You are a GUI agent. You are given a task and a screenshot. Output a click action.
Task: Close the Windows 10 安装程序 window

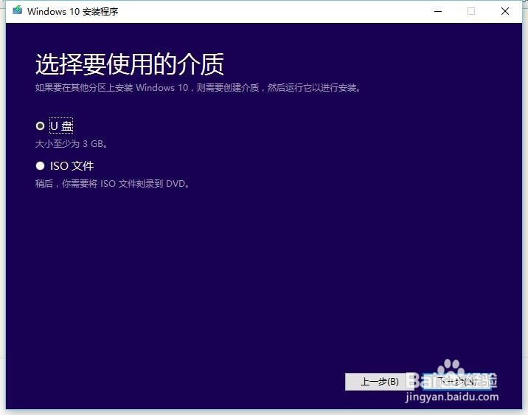point(504,11)
